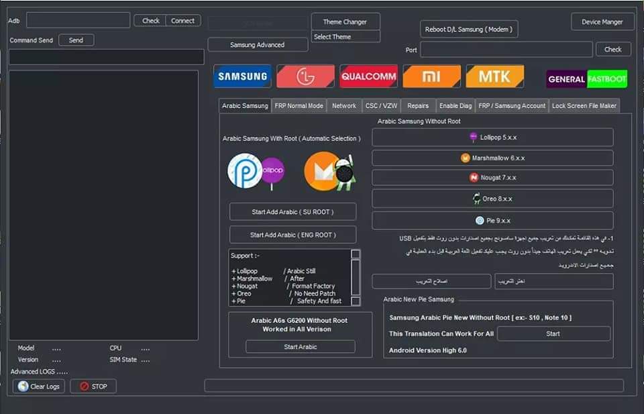Open Device Manger
The height and width of the screenshot is (414, 644).
click(x=602, y=21)
